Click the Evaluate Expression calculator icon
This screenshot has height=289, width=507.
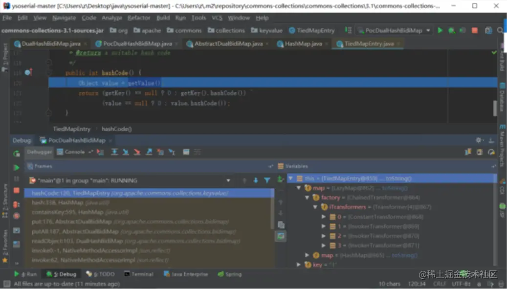(x=186, y=152)
